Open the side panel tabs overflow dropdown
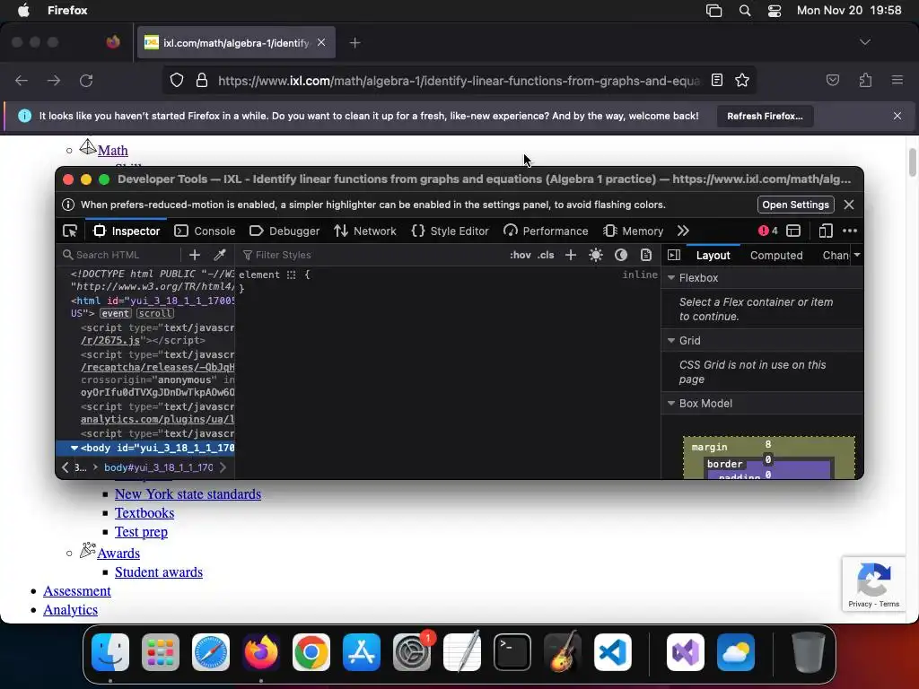The height and width of the screenshot is (689, 919). [x=857, y=255]
